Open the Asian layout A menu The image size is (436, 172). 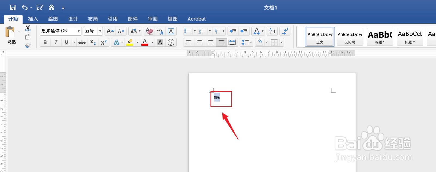coord(258,31)
